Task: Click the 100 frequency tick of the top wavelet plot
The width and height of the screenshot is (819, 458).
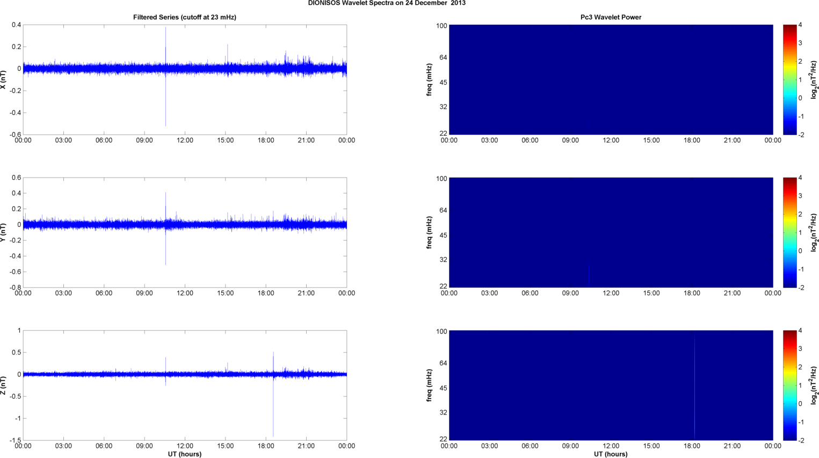Action: pyautogui.click(x=441, y=26)
